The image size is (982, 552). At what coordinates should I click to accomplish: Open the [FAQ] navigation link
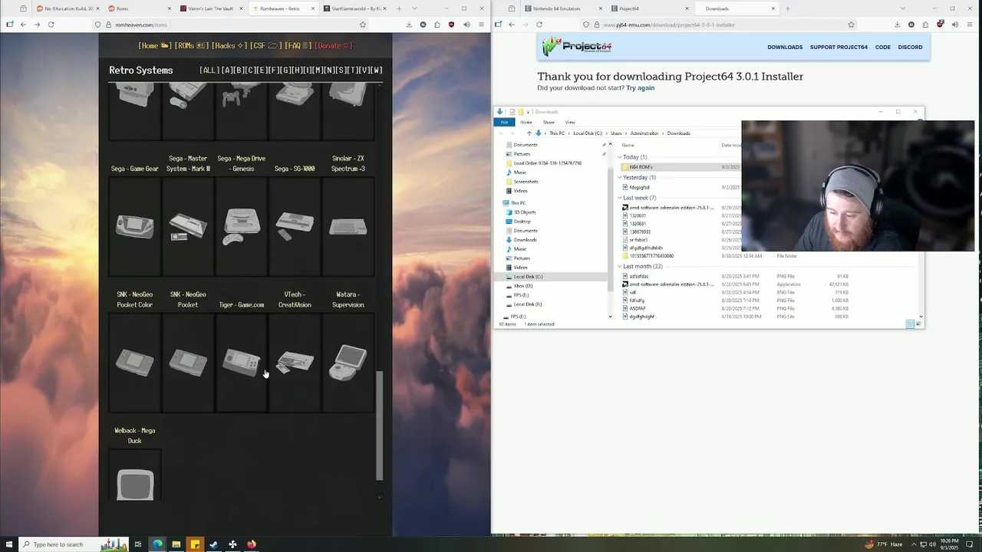pyautogui.click(x=298, y=46)
